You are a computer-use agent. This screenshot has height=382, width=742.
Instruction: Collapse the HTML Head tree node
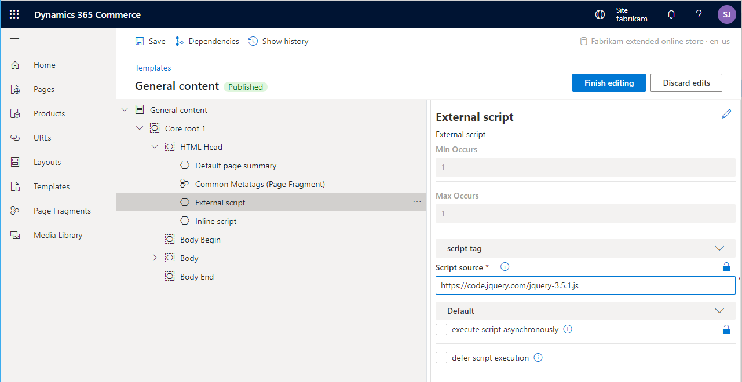coord(155,146)
